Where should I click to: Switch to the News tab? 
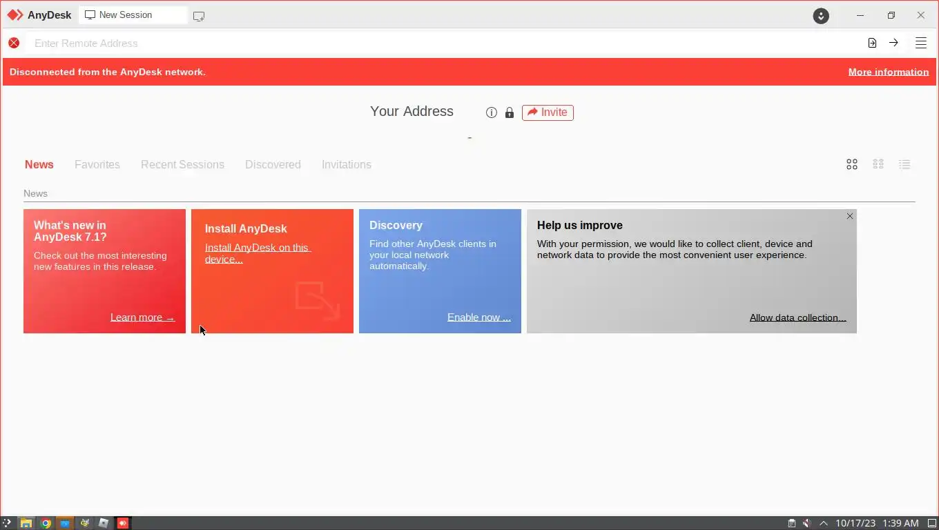coord(39,164)
